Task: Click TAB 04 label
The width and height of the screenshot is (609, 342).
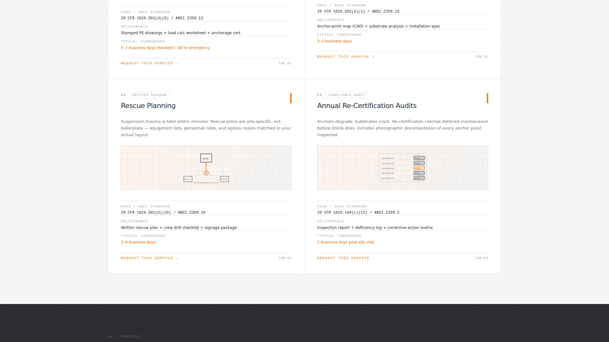Action: [481, 258]
